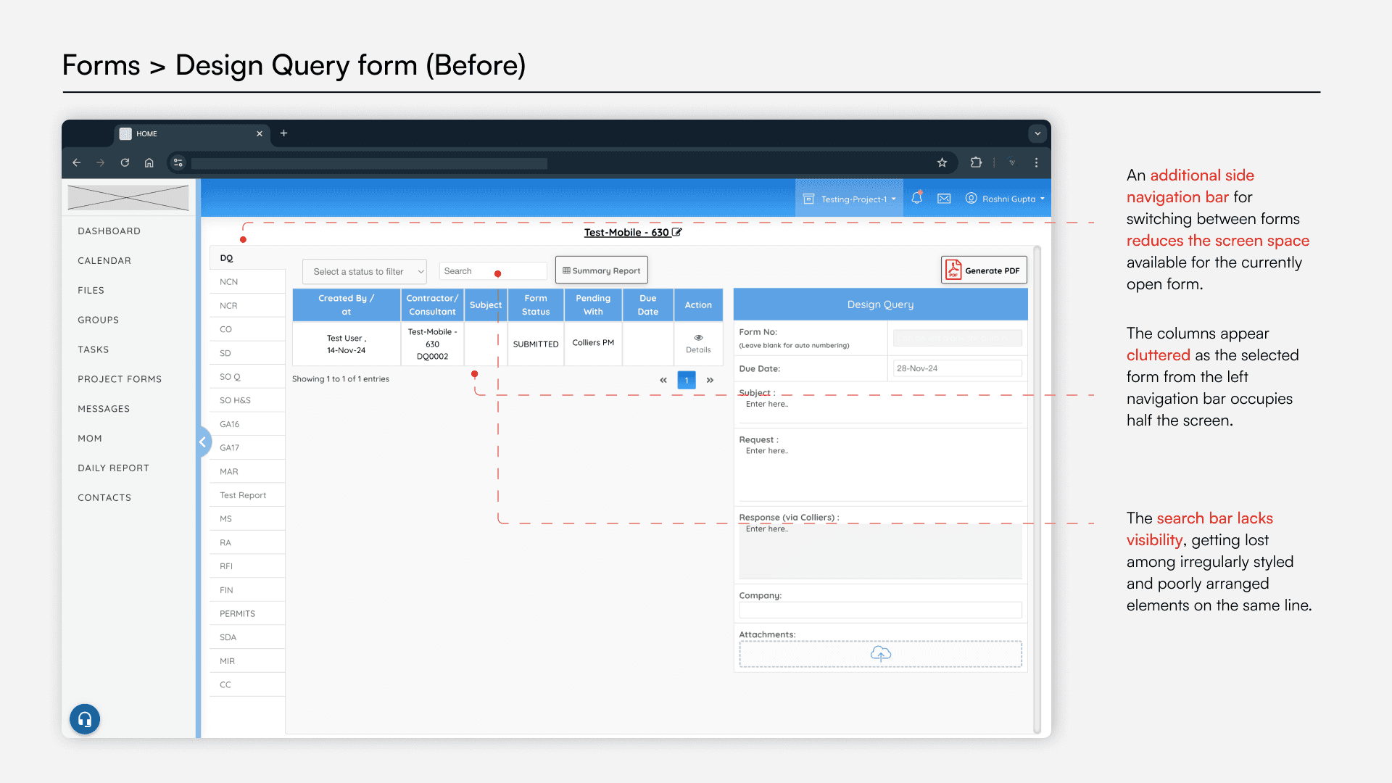Collapse sidebar with blue chevron handle
This screenshot has width=1392, height=783.
click(202, 442)
